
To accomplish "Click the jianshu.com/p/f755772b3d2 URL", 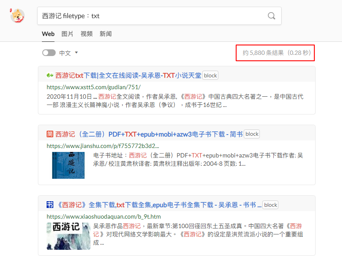I will 103,146.
